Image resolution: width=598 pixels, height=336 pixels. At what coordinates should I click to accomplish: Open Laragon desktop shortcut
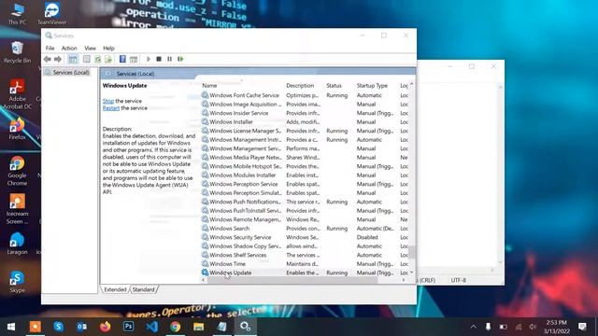(17, 244)
